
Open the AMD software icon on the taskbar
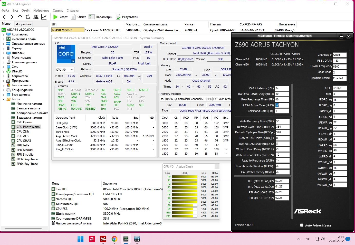coord(92,239)
